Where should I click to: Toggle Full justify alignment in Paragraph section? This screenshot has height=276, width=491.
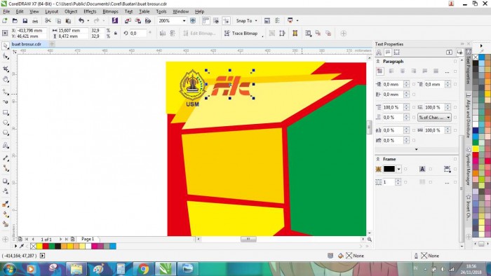click(x=424, y=71)
